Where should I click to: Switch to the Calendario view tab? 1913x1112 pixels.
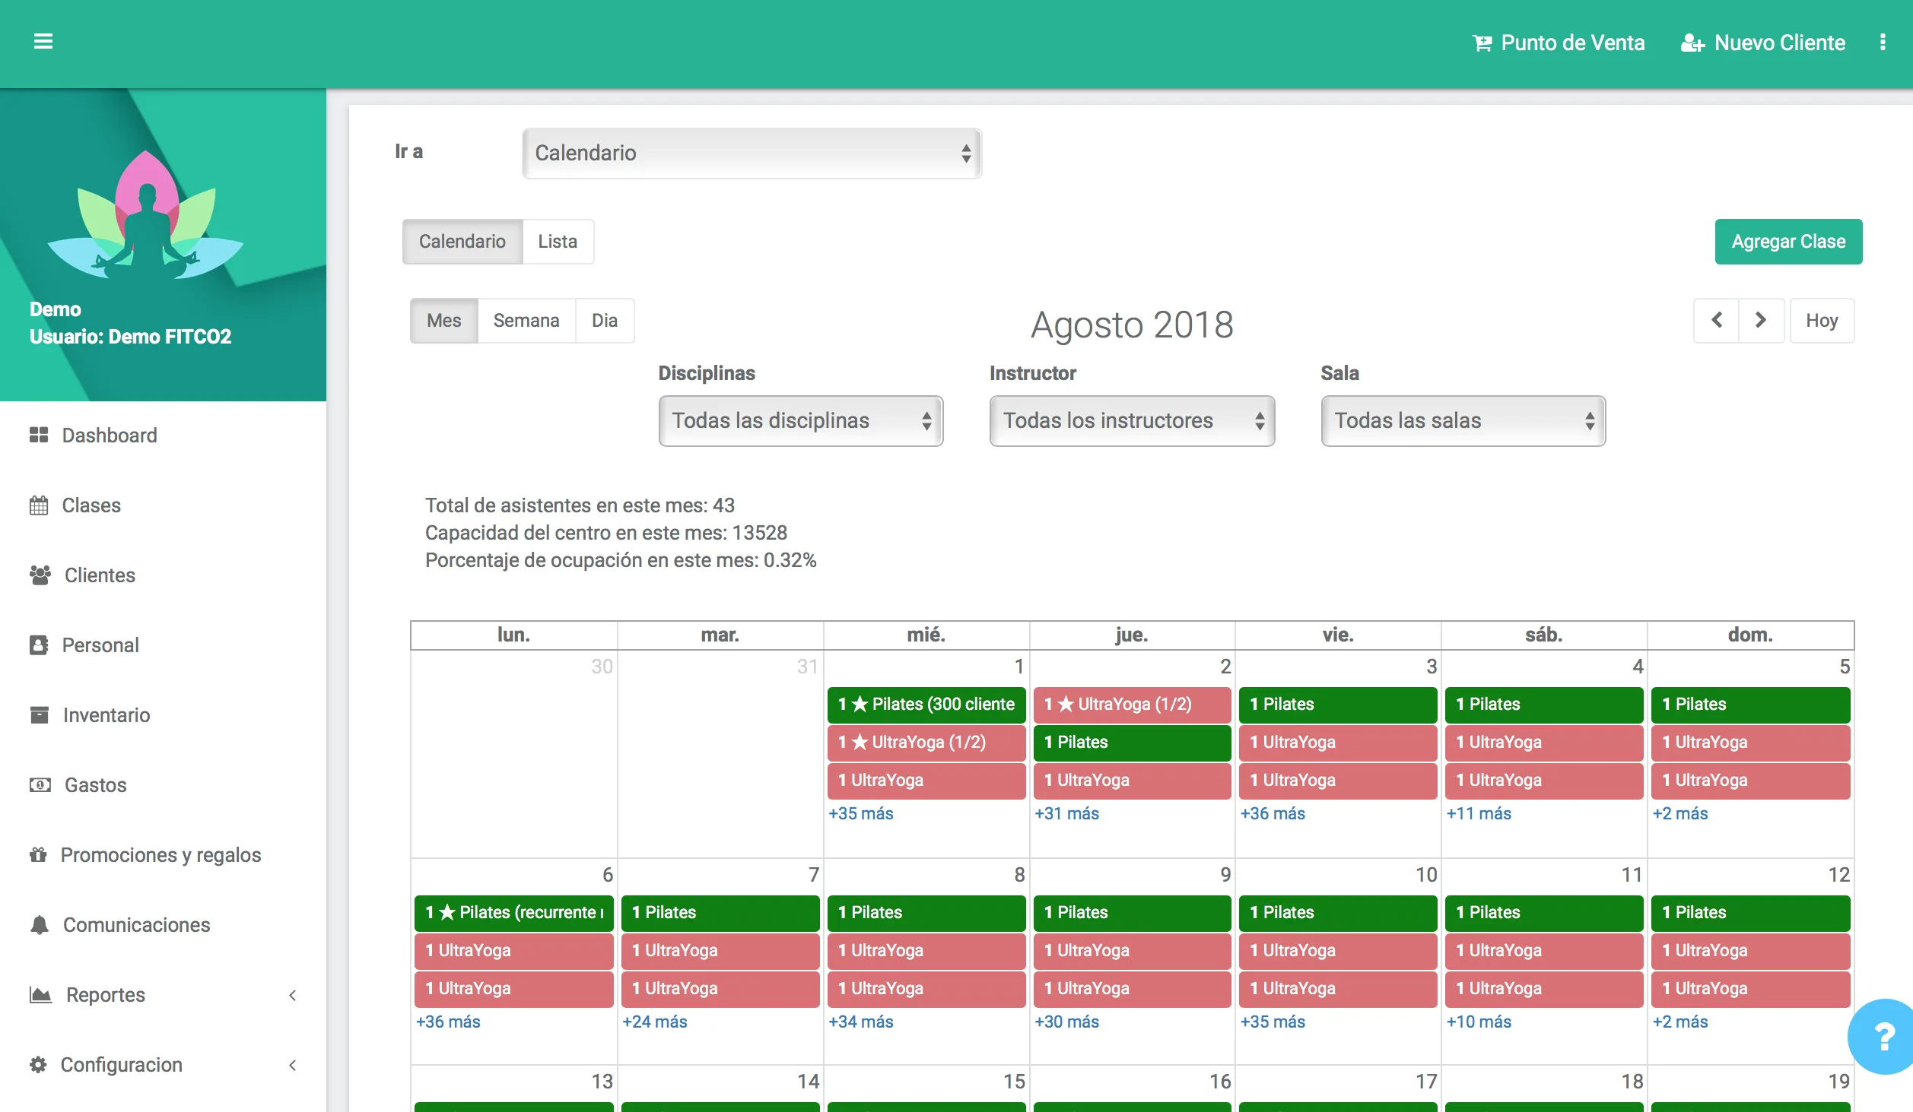click(x=462, y=242)
